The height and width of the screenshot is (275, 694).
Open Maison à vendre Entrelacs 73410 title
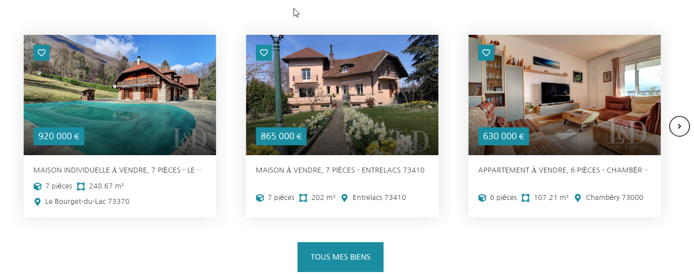(x=340, y=170)
